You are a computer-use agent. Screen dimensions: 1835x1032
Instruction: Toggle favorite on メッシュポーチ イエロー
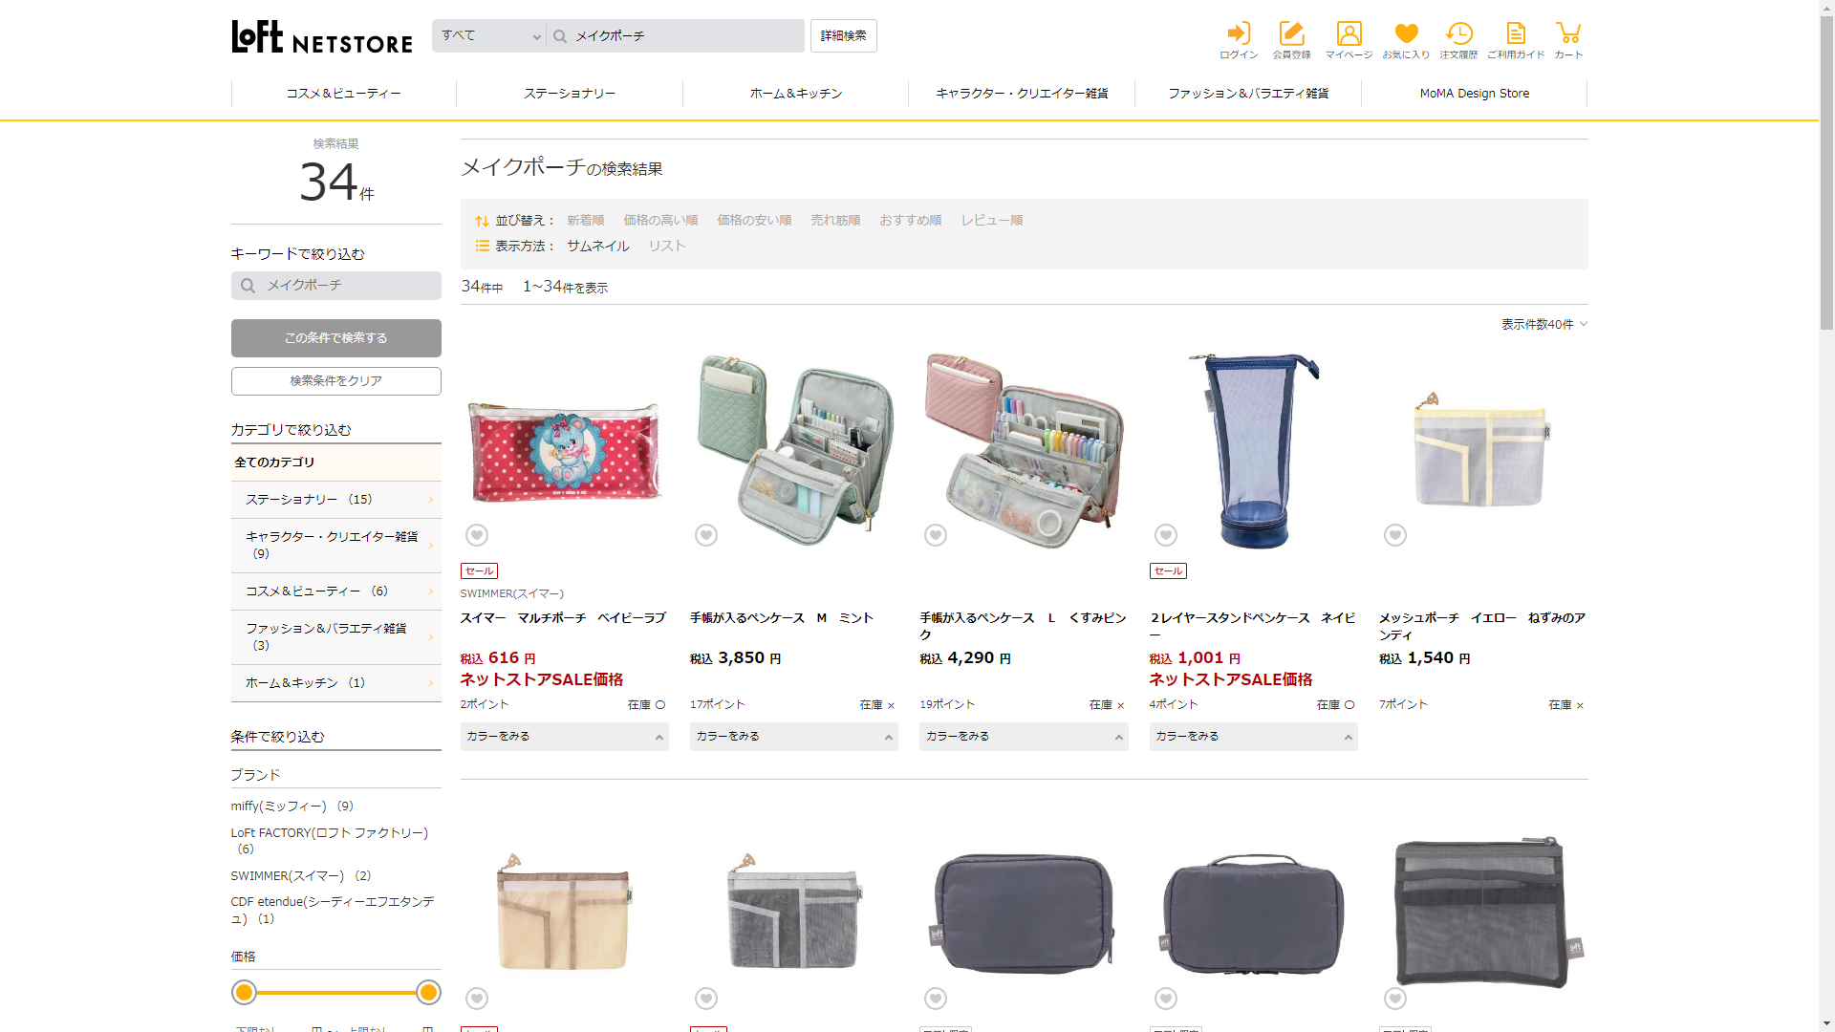click(x=1395, y=535)
